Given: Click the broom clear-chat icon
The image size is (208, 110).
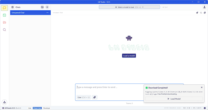Looking at the screenshot, I should [x=197, y=13].
